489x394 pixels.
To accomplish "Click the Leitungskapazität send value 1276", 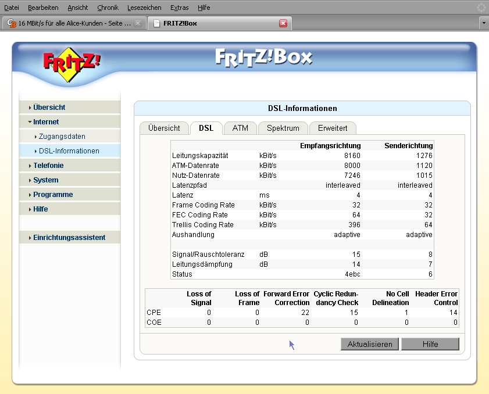I will coord(424,156).
